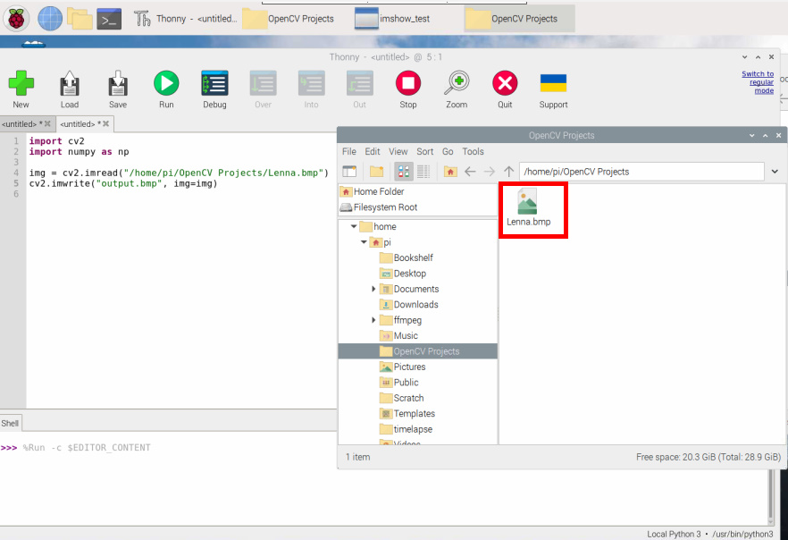
Task: Open the Tools menu in file manager
Action: [x=473, y=151]
